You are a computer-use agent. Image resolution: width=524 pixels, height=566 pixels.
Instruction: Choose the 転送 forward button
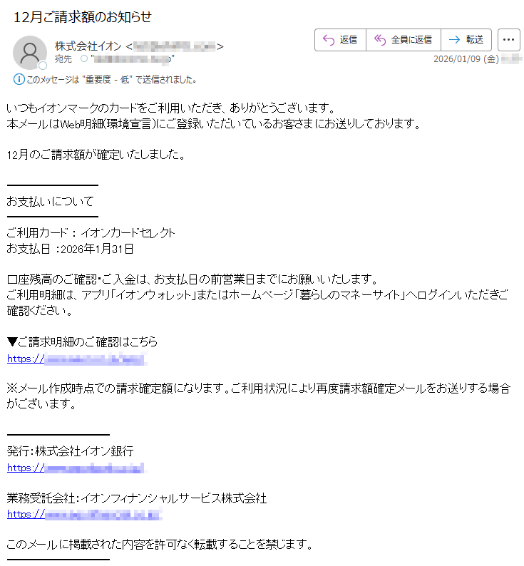pyautogui.click(x=466, y=40)
